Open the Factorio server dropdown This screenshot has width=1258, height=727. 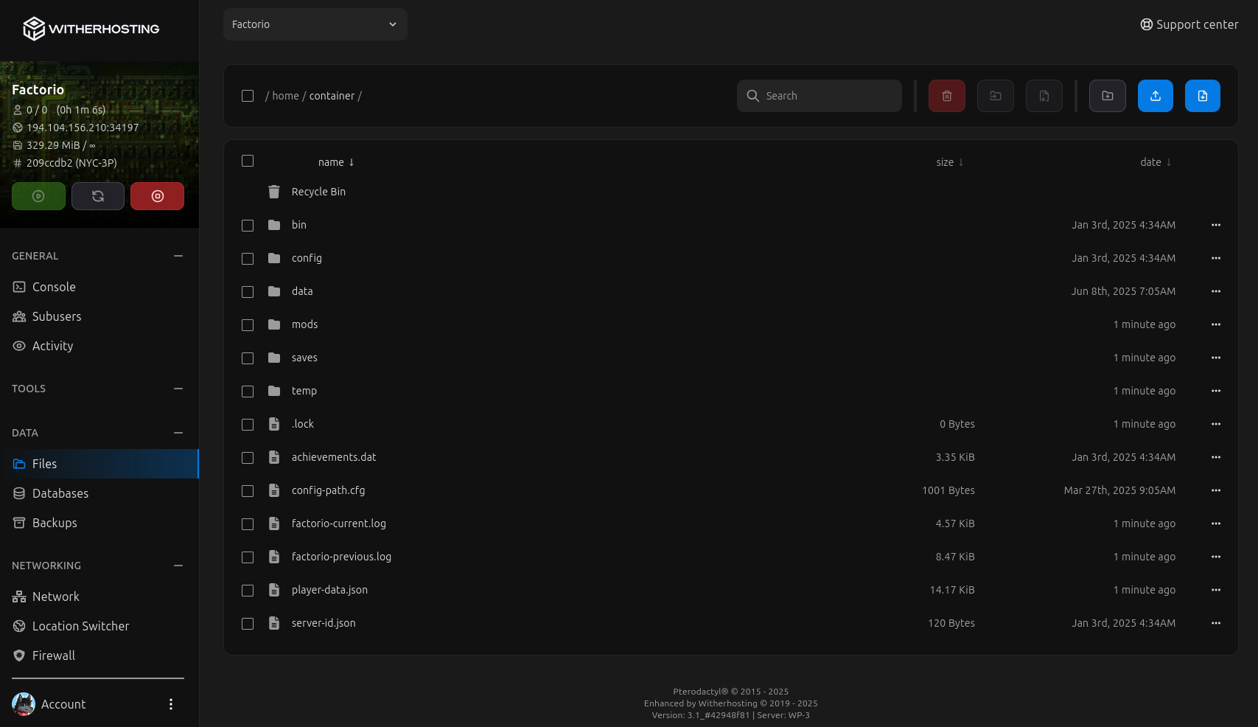click(x=315, y=24)
